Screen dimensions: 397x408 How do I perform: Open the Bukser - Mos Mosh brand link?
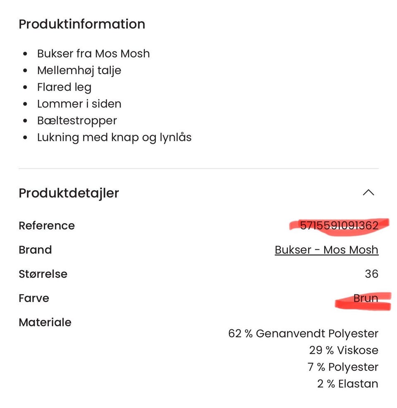point(326,250)
